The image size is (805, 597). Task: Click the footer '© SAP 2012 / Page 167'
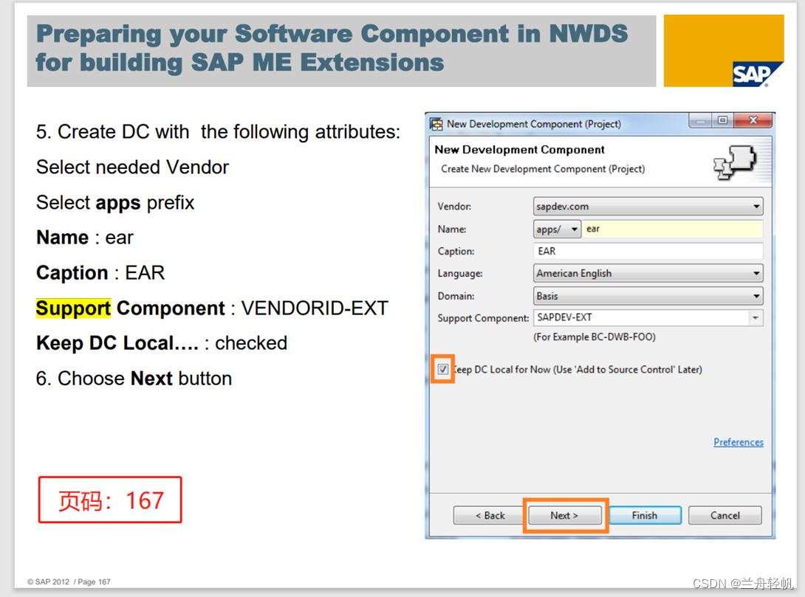[x=69, y=582]
